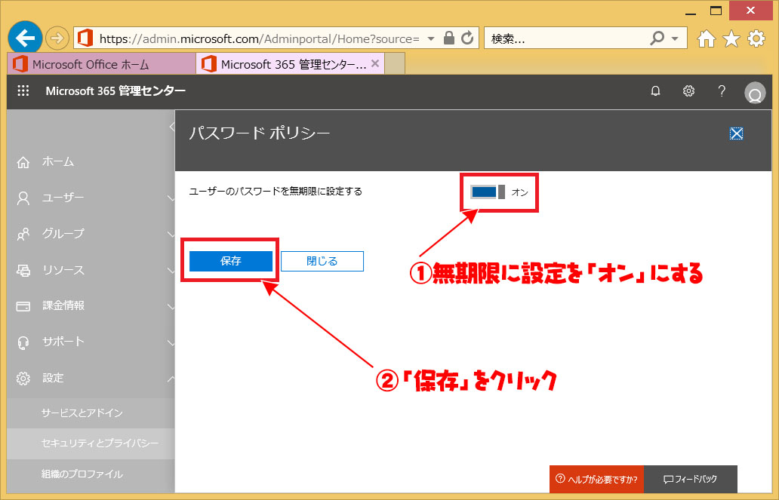Click the サポート headset icon in sidebar
This screenshot has height=500, width=779.
click(23, 342)
